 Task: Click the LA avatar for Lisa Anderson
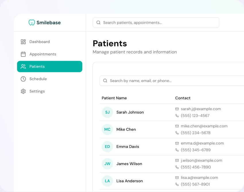[x=107, y=181]
